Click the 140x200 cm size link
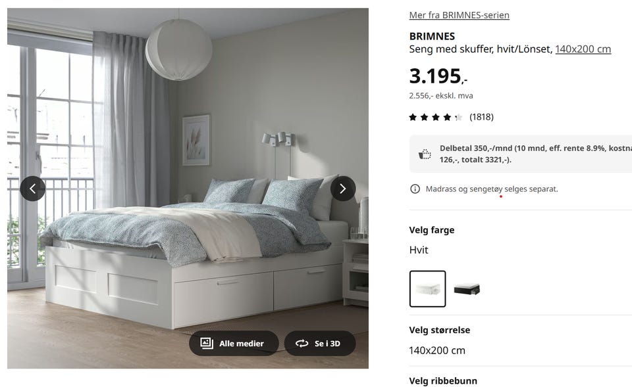The height and width of the screenshot is (387, 632). [583, 49]
